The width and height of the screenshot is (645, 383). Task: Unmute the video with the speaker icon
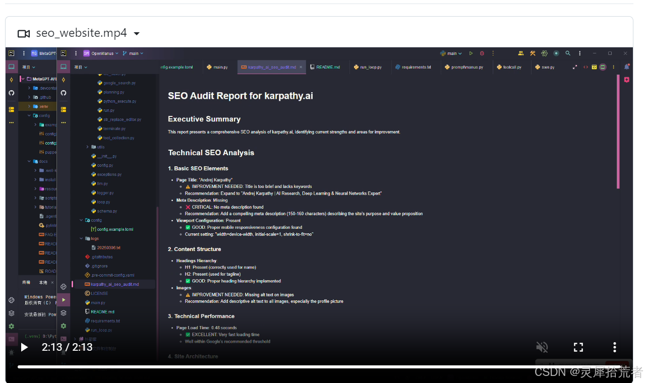click(542, 347)
